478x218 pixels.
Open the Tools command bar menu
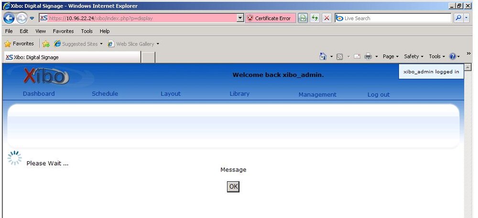point(437,57)
